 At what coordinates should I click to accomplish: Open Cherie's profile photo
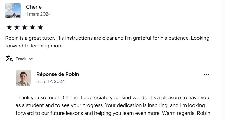coord(13,11)
